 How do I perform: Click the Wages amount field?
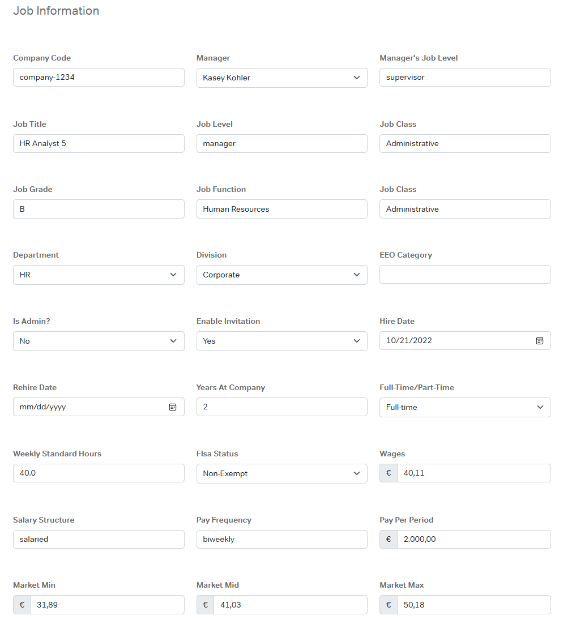(x=473, y=473)
